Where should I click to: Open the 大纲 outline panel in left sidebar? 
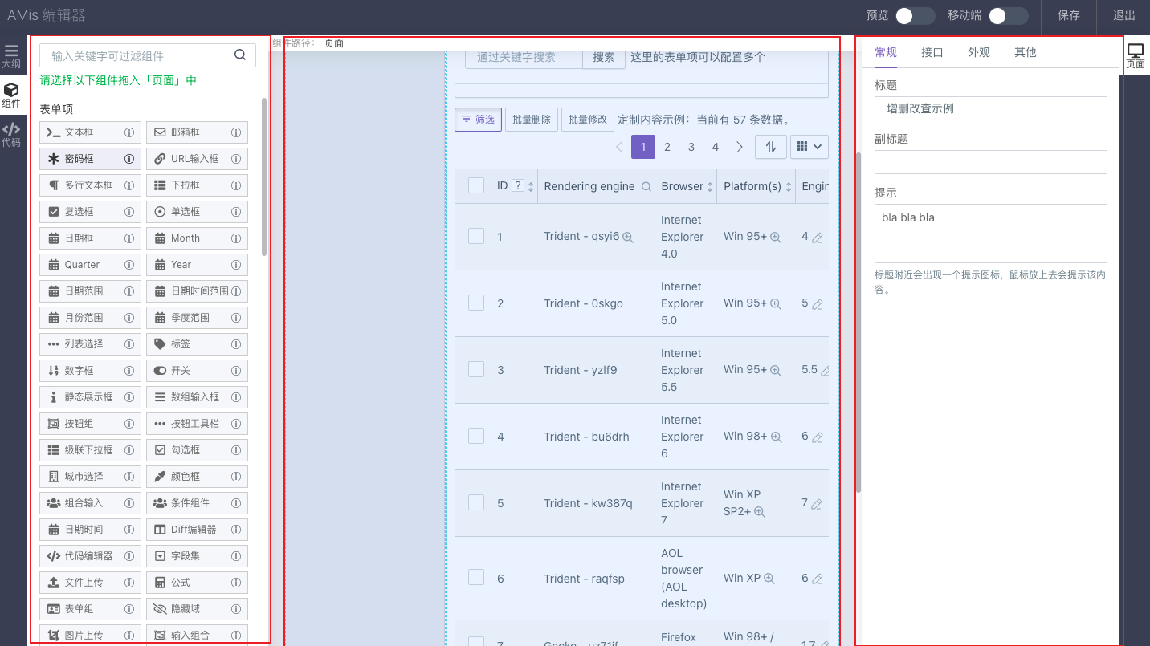tap(11, 54)
